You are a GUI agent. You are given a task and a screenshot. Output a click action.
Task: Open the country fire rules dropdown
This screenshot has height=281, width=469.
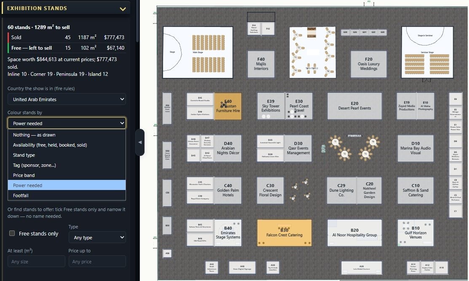click(x=67, y=99)
